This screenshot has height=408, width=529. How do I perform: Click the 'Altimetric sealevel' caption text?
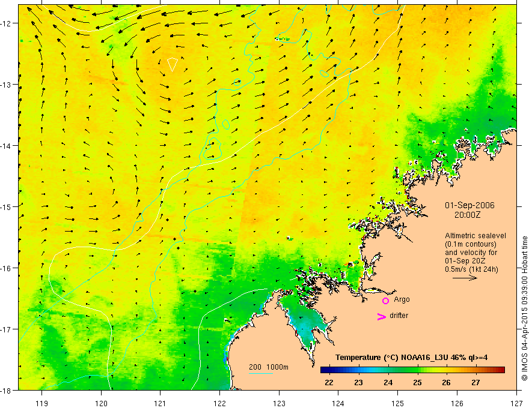pos(475,236)
